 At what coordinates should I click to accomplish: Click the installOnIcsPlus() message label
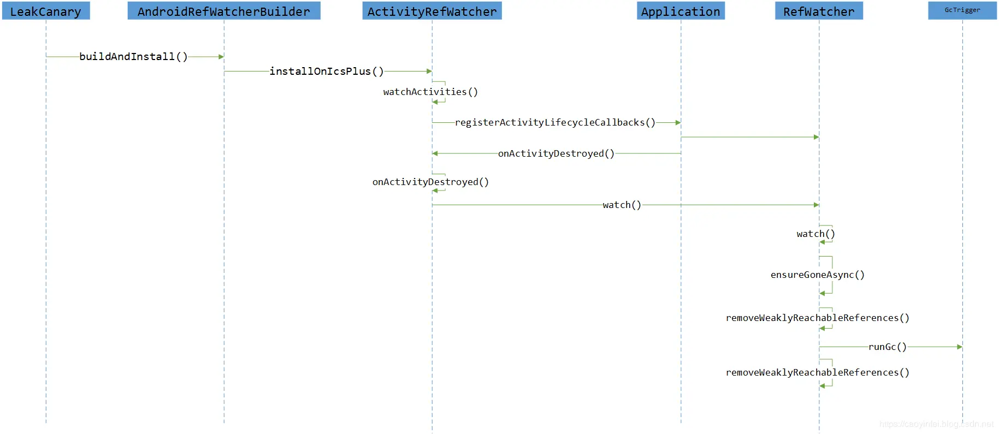(327, 71)
